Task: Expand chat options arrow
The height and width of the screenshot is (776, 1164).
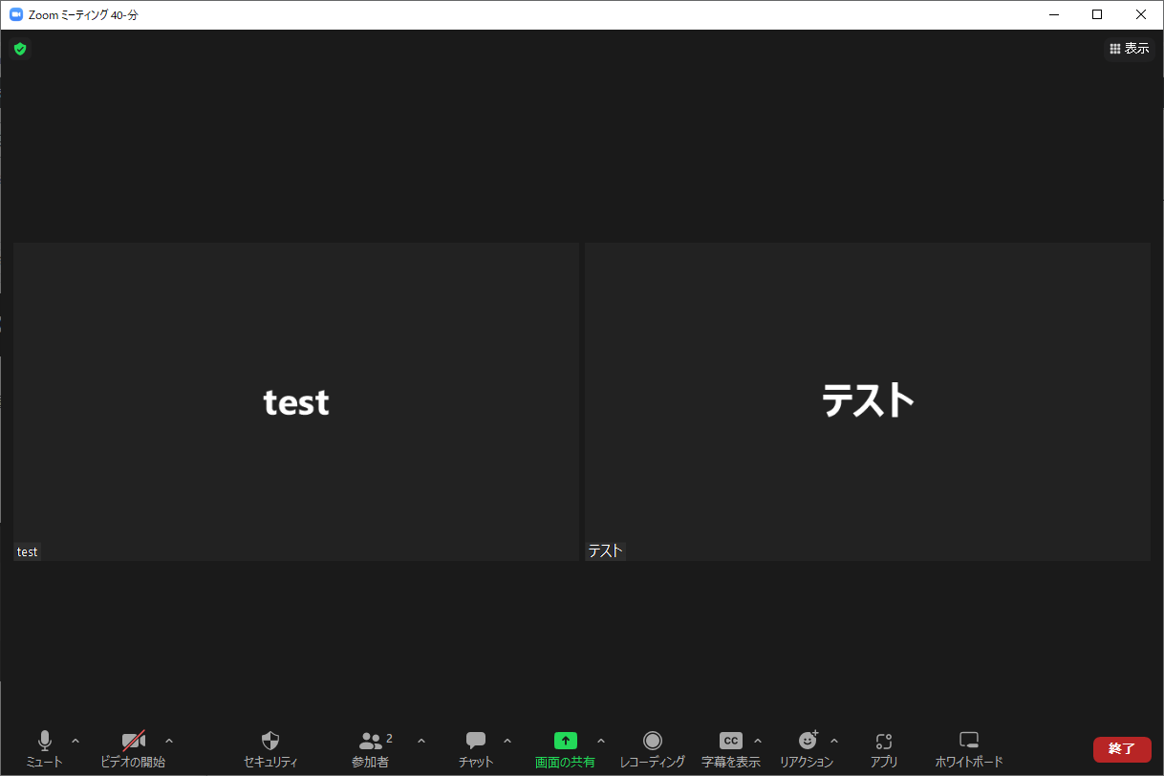Action: click(507, 741)
